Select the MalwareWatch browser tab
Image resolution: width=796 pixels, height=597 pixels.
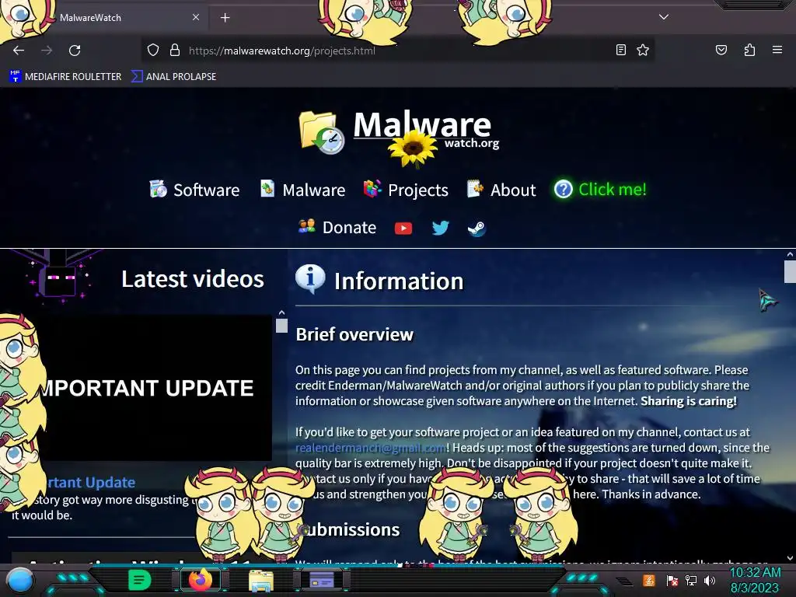(x=104, y=18)
